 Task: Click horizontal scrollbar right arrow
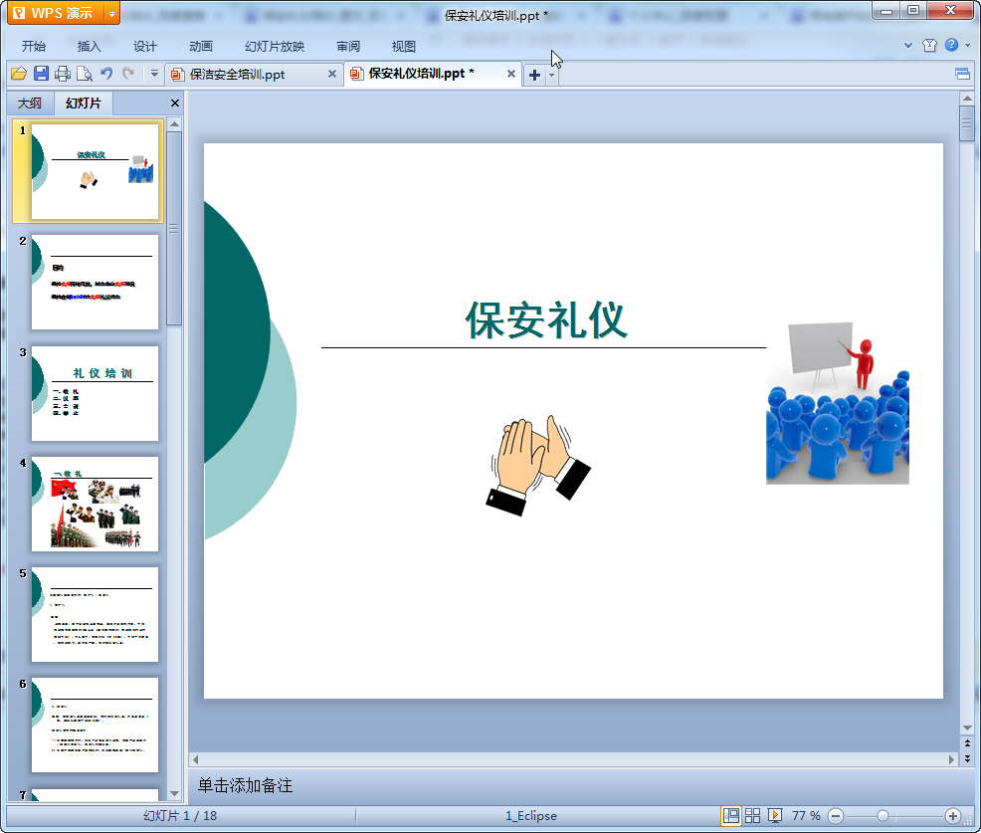pos(951,759)
